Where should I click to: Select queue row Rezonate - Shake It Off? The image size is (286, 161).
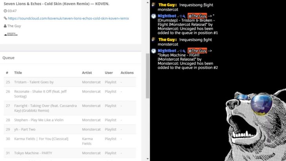coord(70,94)
